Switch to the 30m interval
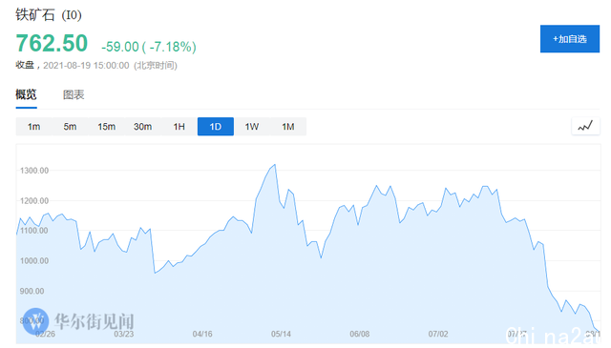 pyautogui.click(x=142, y=127)
